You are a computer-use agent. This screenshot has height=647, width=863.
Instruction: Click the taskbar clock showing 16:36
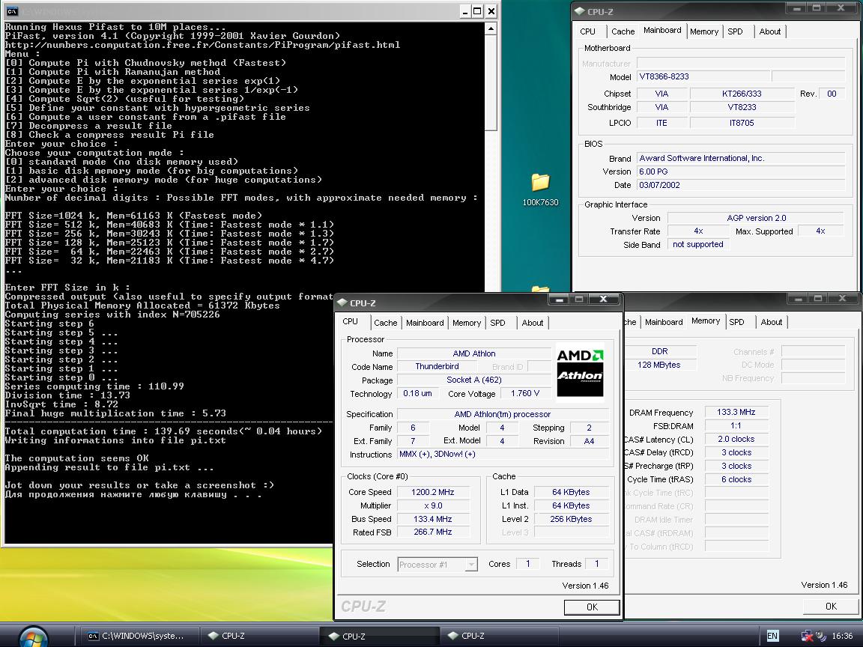(x=843, y=636)
